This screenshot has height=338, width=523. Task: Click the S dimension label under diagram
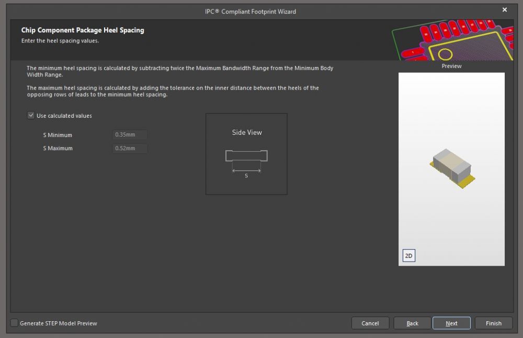click(246, 176)
